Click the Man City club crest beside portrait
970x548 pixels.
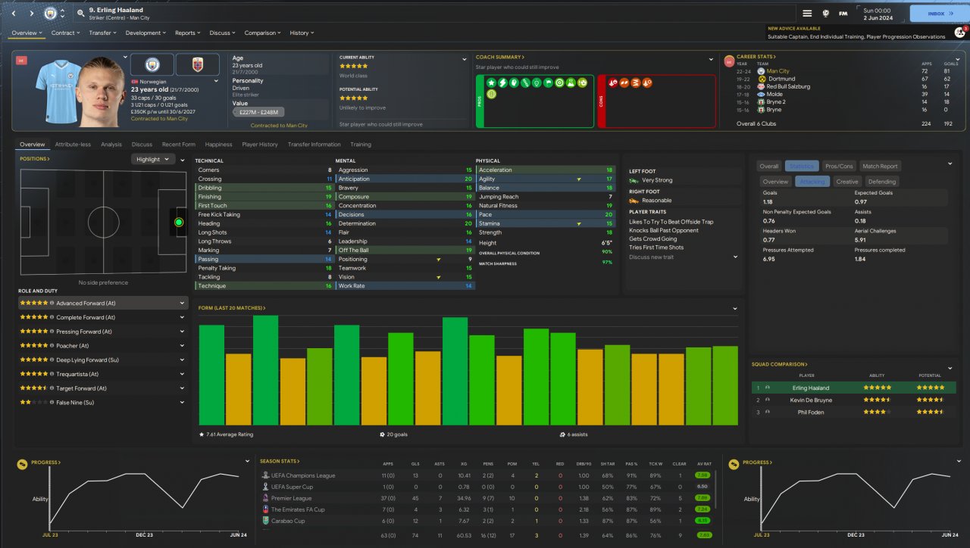152,64
